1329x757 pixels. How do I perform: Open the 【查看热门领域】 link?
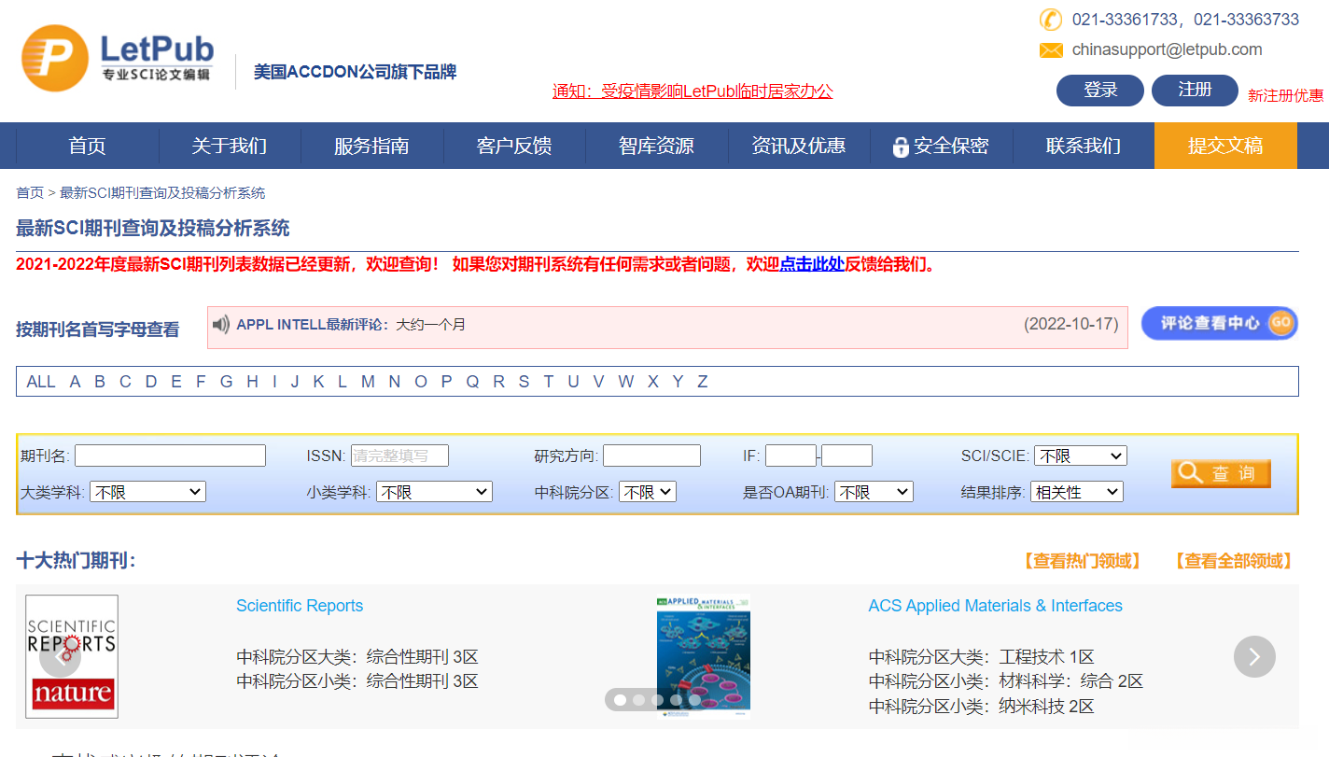[x=1082, y=561]
